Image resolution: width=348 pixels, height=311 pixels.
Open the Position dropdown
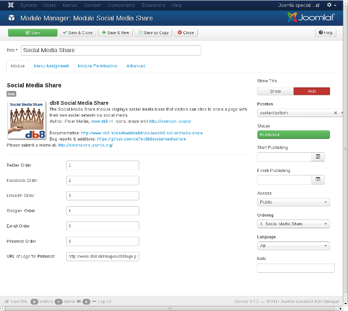click(x=300, y=113)
